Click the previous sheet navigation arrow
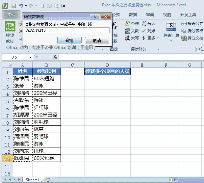 point(10,180)
